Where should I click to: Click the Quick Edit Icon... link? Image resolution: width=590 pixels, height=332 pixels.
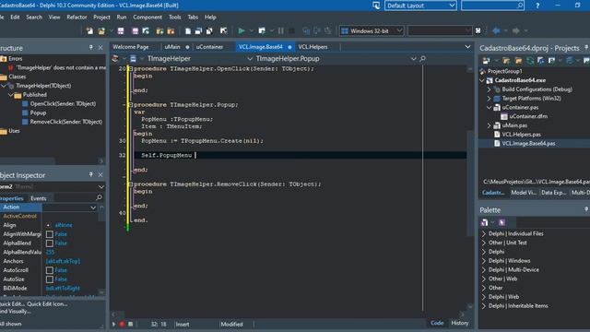point(47,304)
